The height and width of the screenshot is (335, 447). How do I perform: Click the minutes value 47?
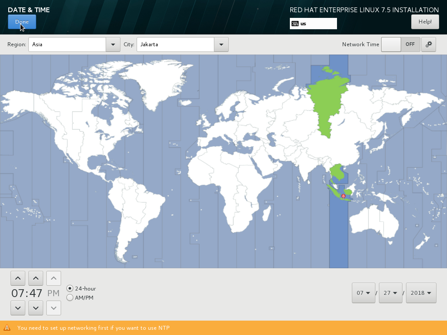click(36, 293)
